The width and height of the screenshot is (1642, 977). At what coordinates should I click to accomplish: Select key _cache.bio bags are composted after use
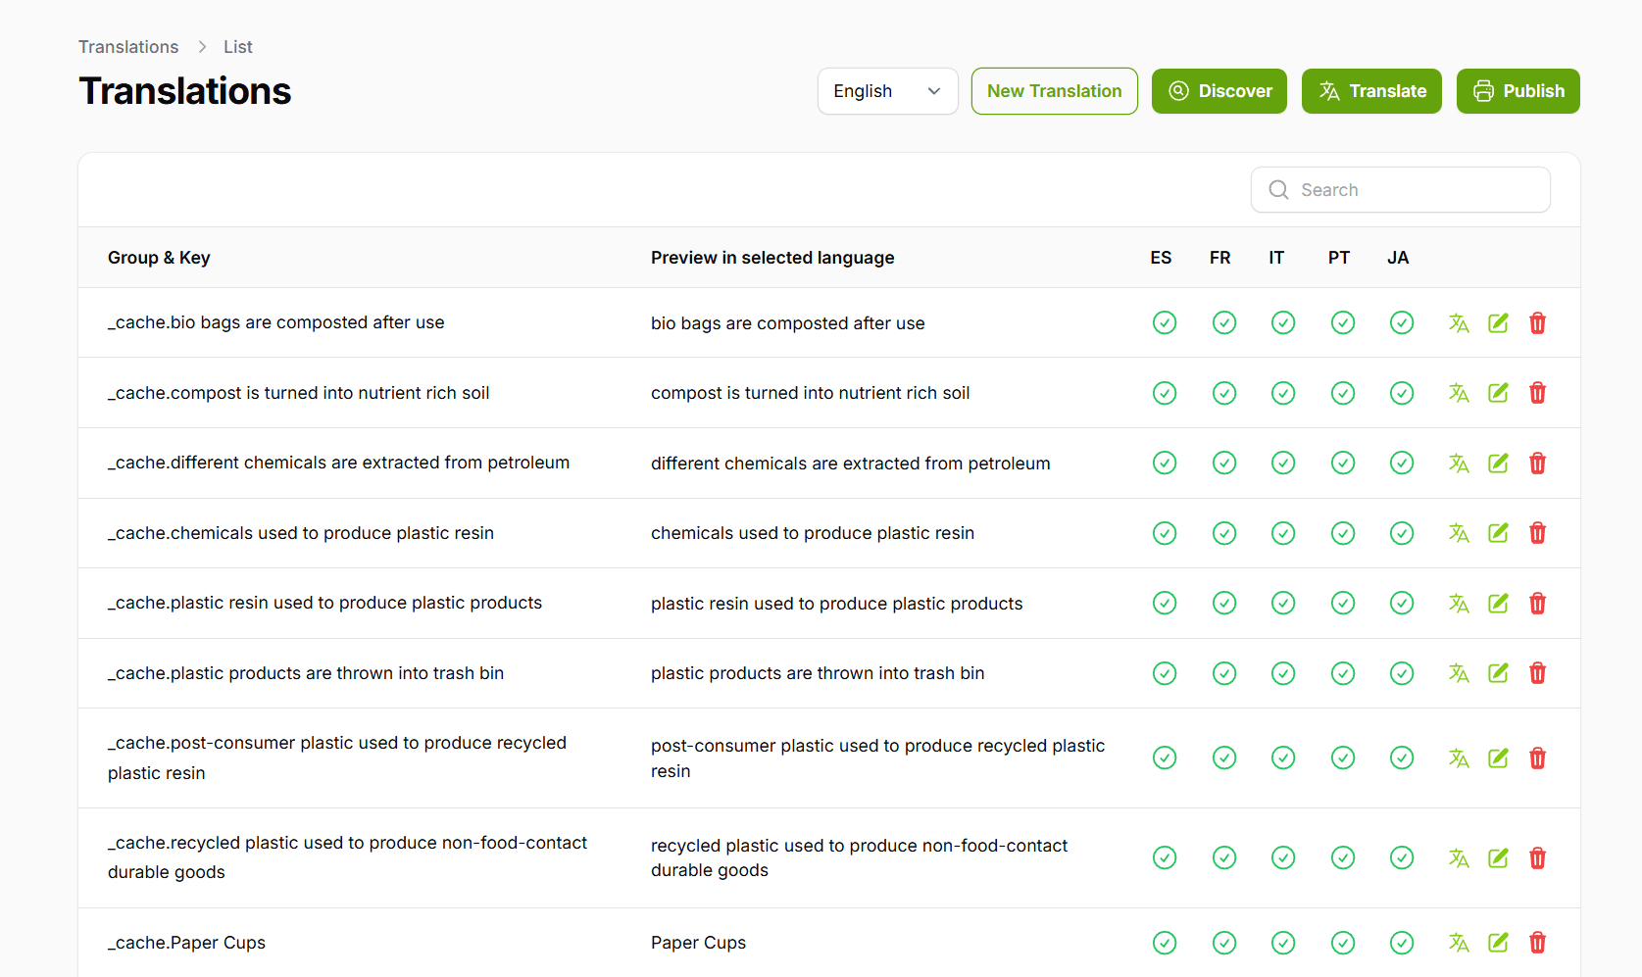pos(275,322)
